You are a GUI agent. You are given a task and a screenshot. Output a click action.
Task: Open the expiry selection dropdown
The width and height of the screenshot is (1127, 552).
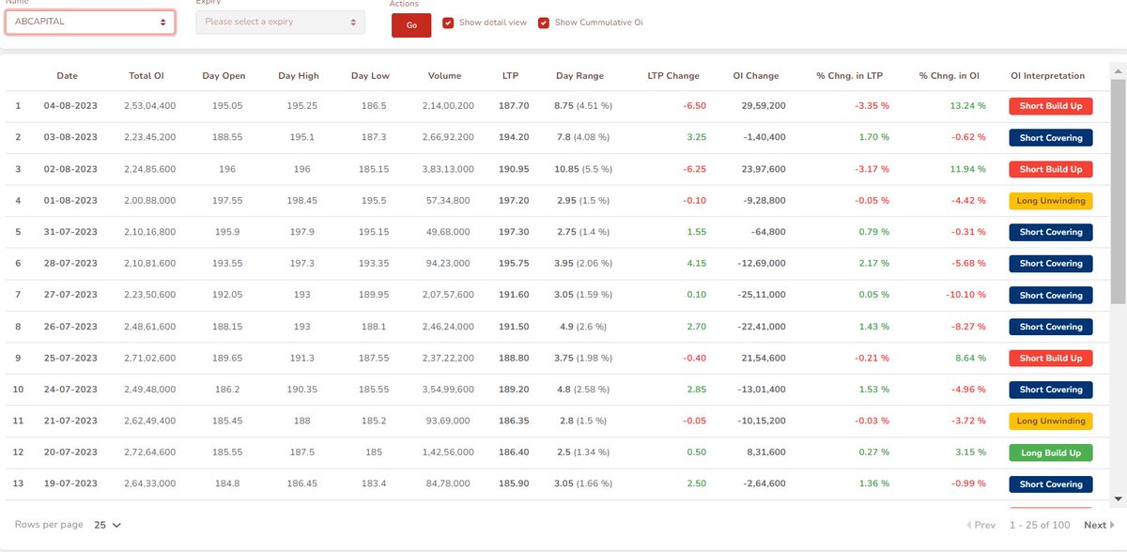click(x=280, y=22)
